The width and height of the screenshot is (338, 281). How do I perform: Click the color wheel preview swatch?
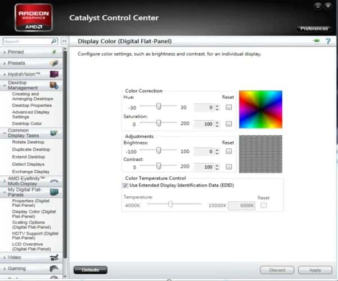(260, 110)
